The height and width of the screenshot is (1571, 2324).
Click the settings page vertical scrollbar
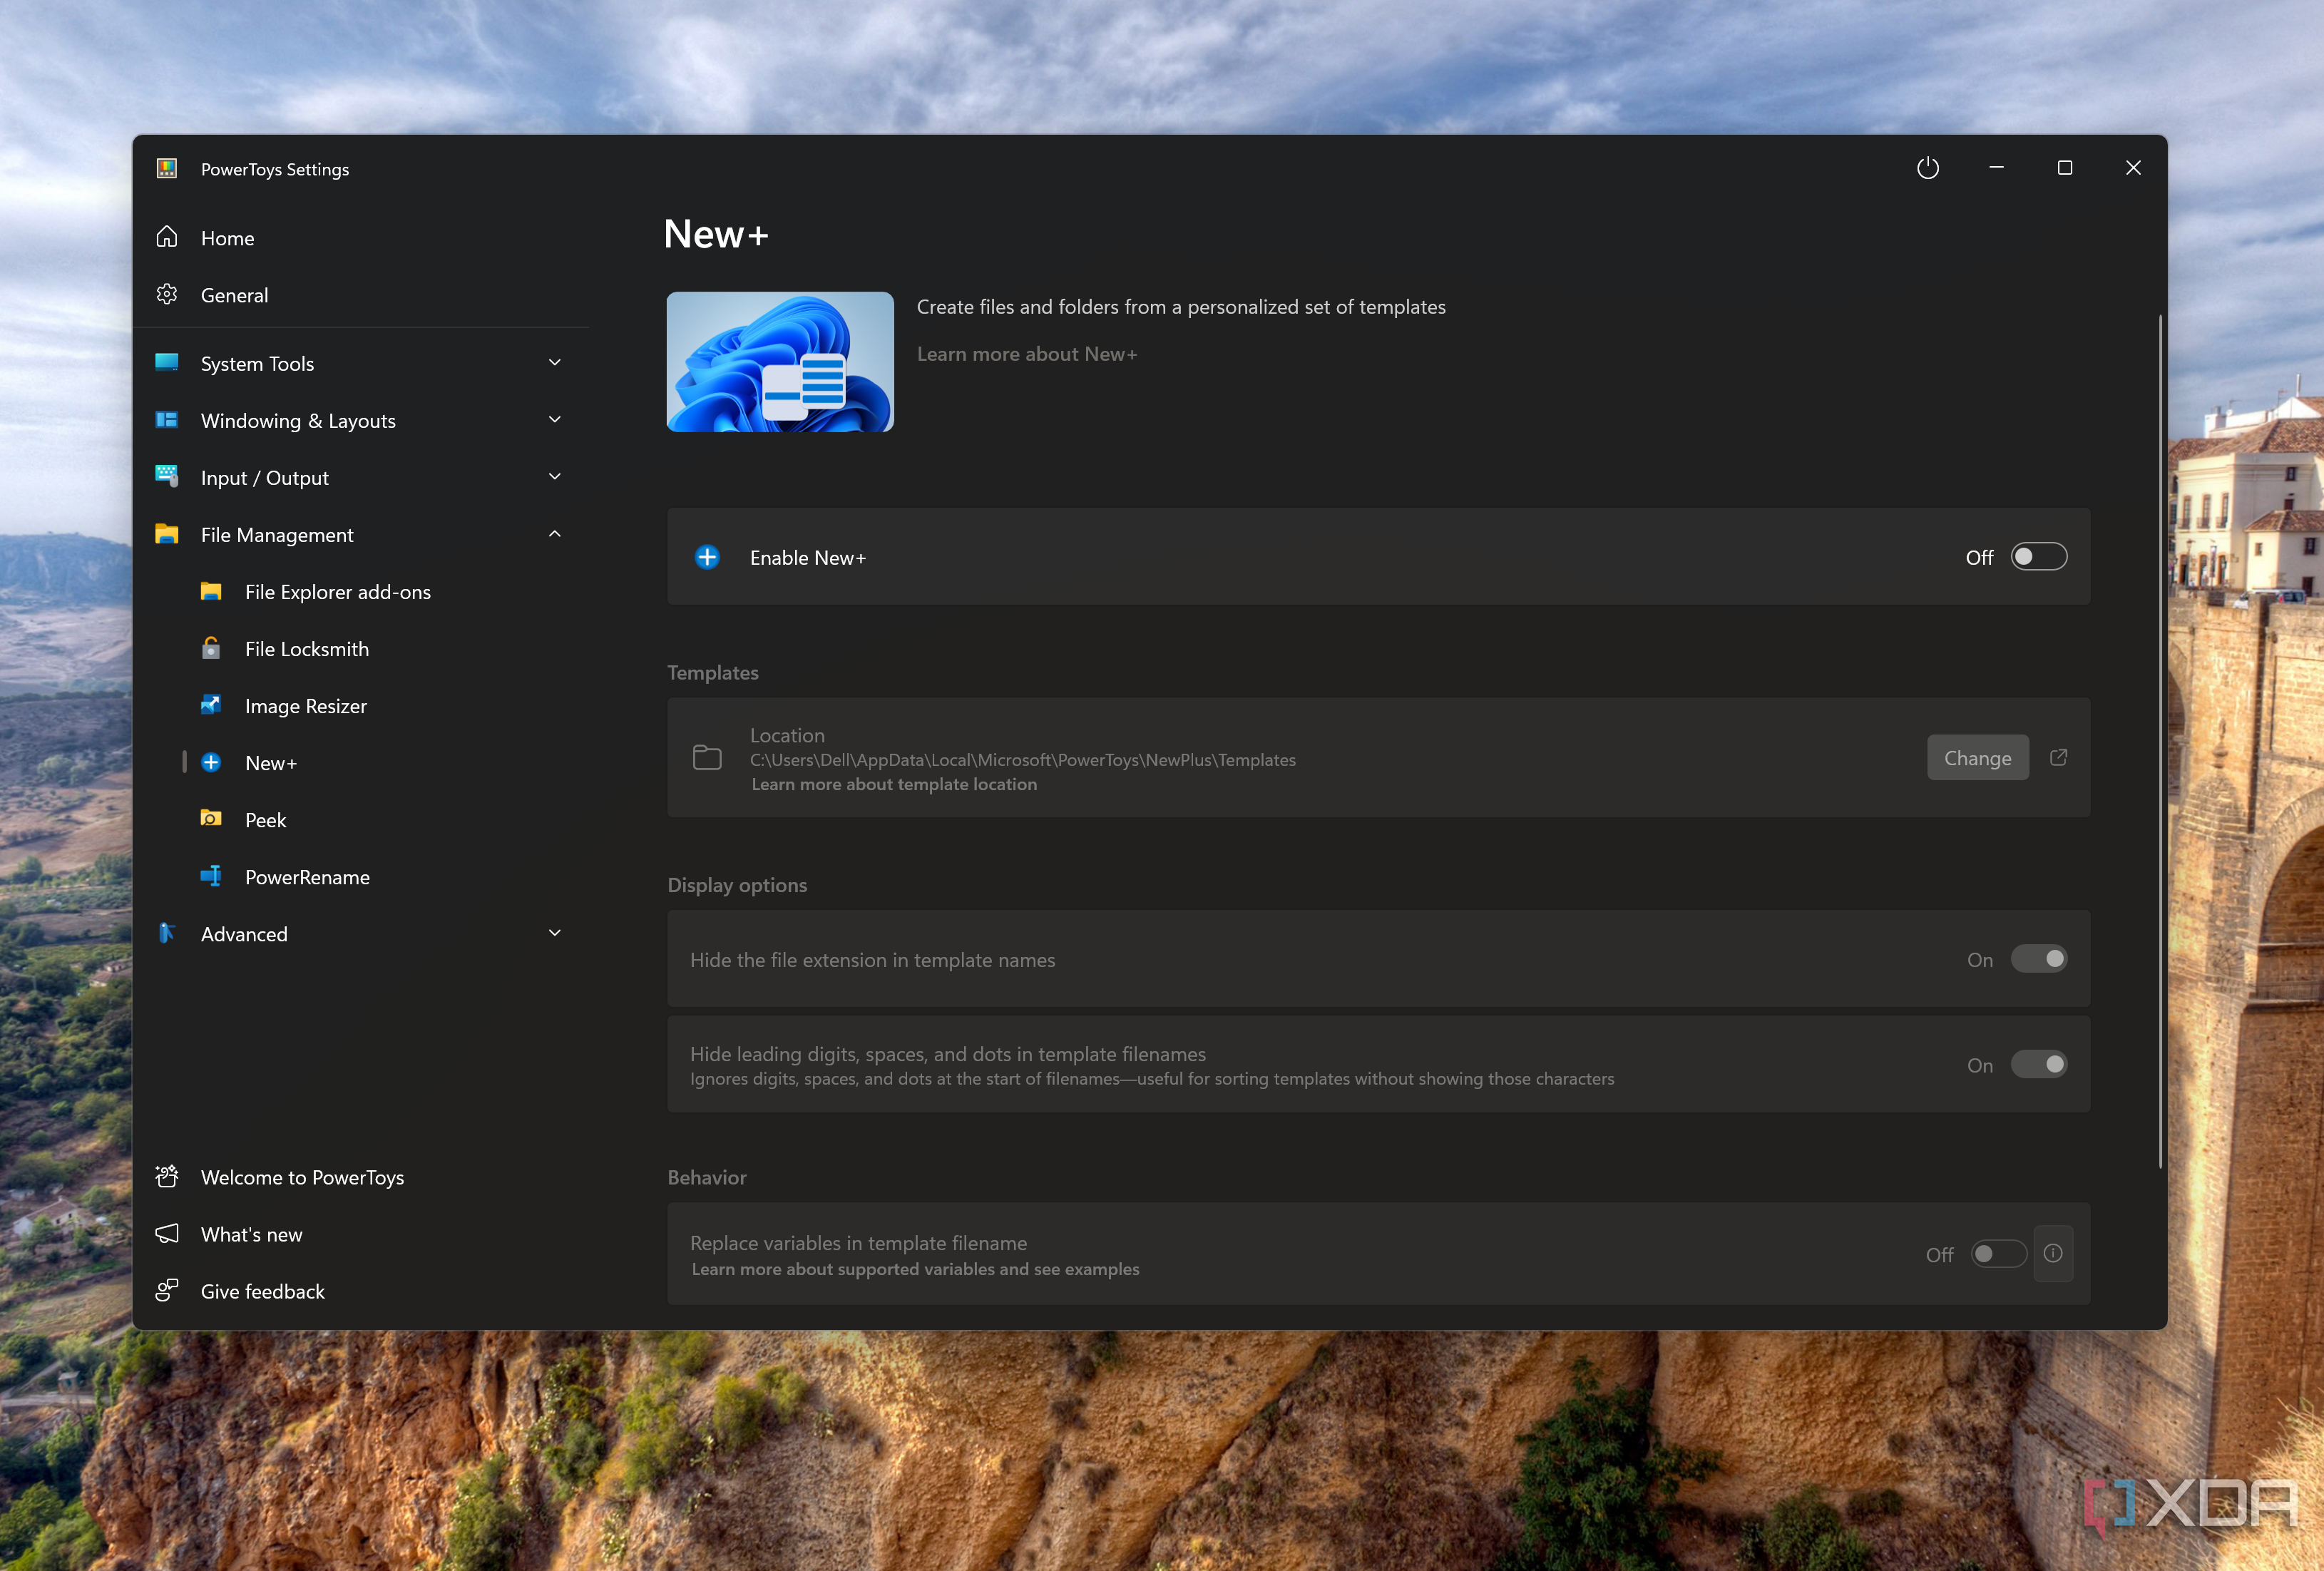(2161, 740)
